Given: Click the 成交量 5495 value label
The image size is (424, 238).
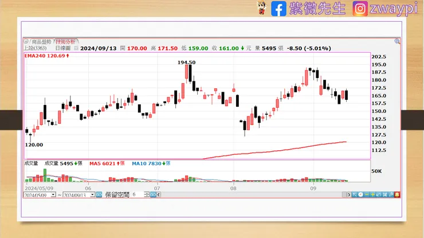Looking at the screenshot, I should [63, 163].
